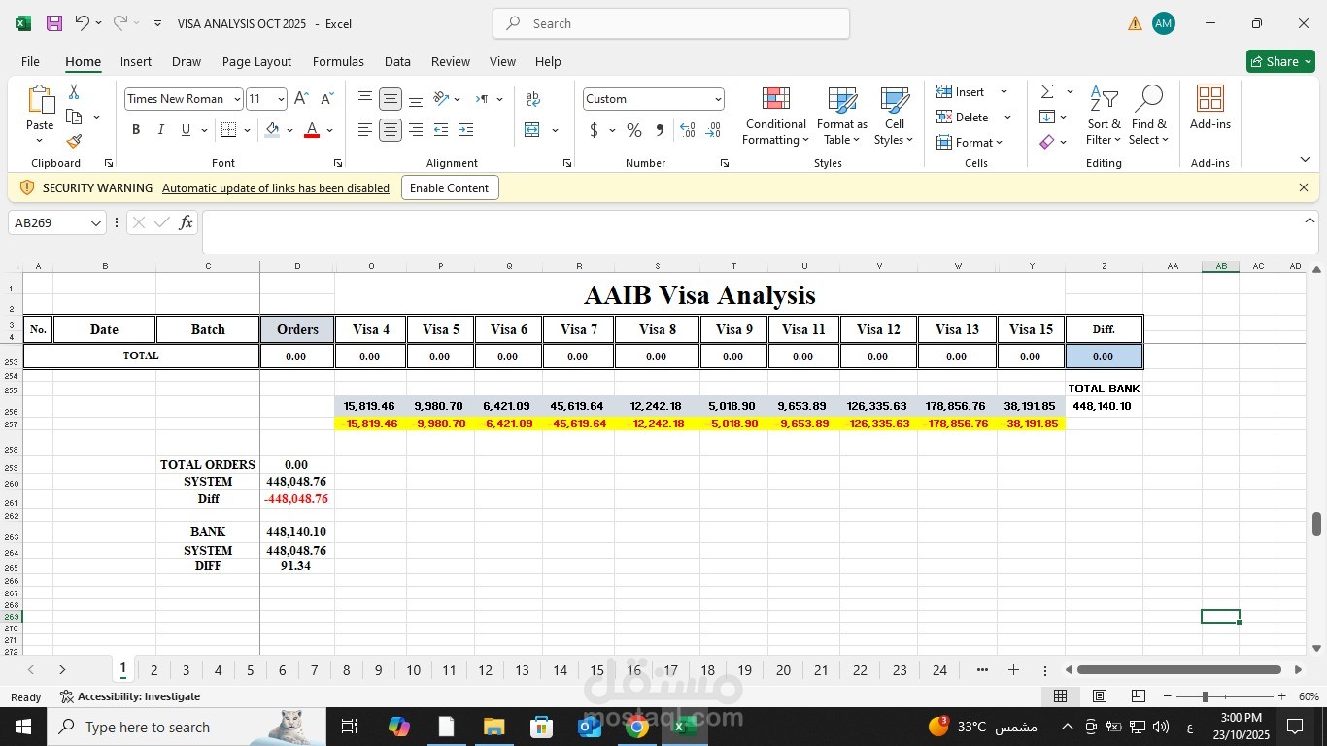1327x746 pixels.
Task: Toggle Middle Align vertical alignment
Action: point(391,99)
